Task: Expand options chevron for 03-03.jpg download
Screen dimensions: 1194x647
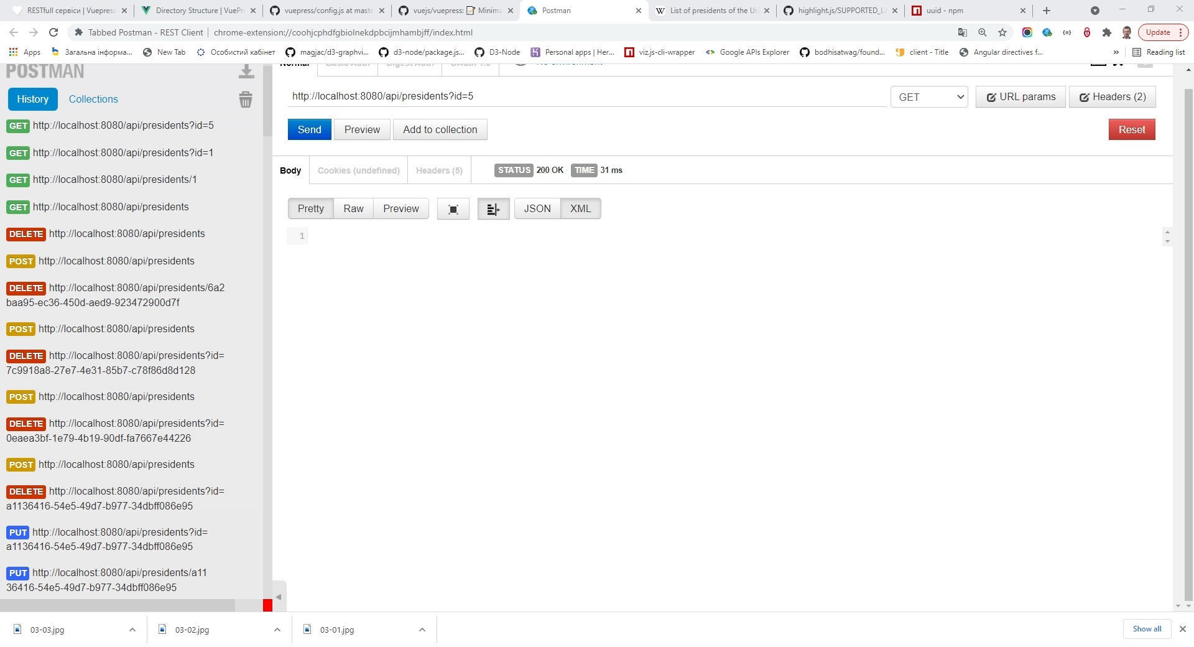Action: coord(132,630)
